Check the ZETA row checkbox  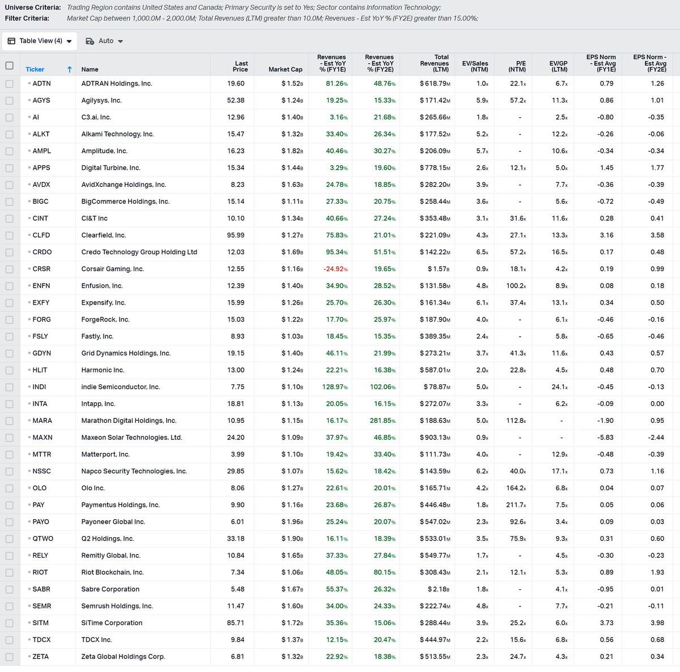tap(9, 657)
